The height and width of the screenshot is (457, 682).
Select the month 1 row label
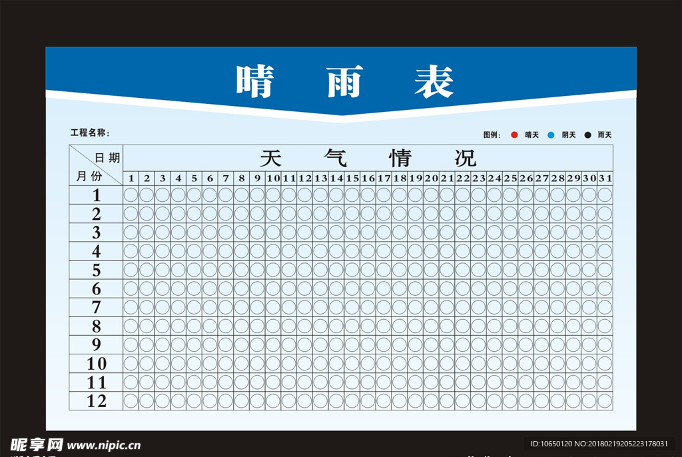click(97, 195)
